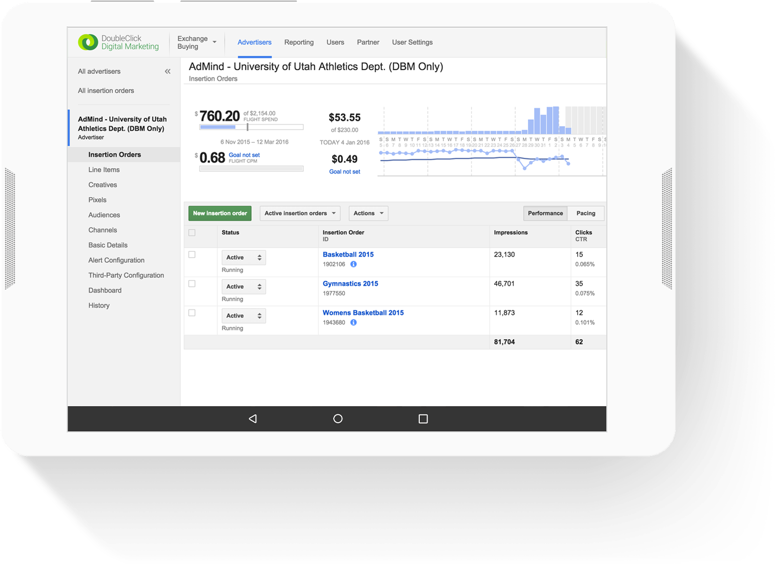The width and height of the screenshot is (775, 564).
Task: Open Basic Details in sidebar
Action: point(108,245)
